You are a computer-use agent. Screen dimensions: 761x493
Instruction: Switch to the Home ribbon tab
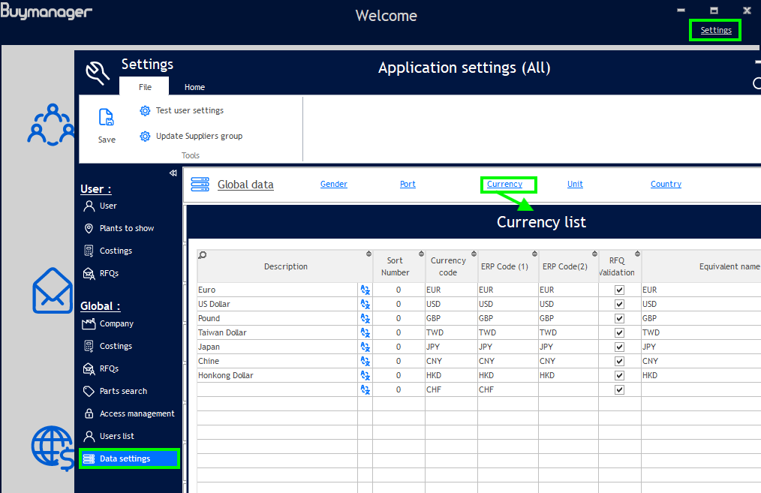[194, 87]
